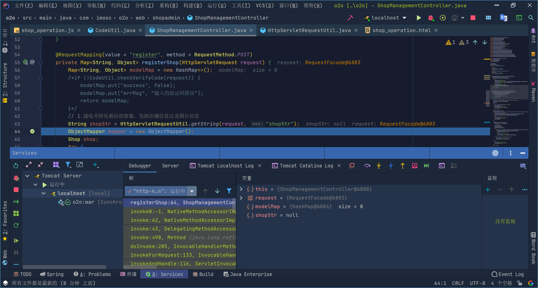Click the shopadmin breadcrumb in the navigation bar
Screen dimensions: 538x288
166,18
